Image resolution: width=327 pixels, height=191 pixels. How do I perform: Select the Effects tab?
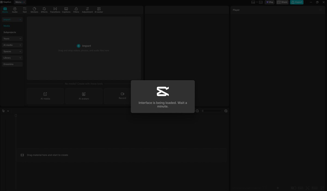pyautogui.click(x=44, y=10)
